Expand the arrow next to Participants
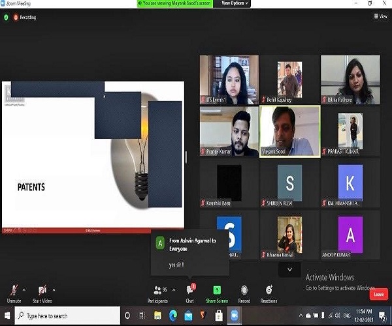 tap(174, 290)
